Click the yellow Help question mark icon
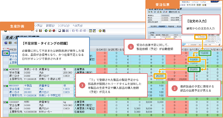 pyautogui.click(x=100, y=31)
